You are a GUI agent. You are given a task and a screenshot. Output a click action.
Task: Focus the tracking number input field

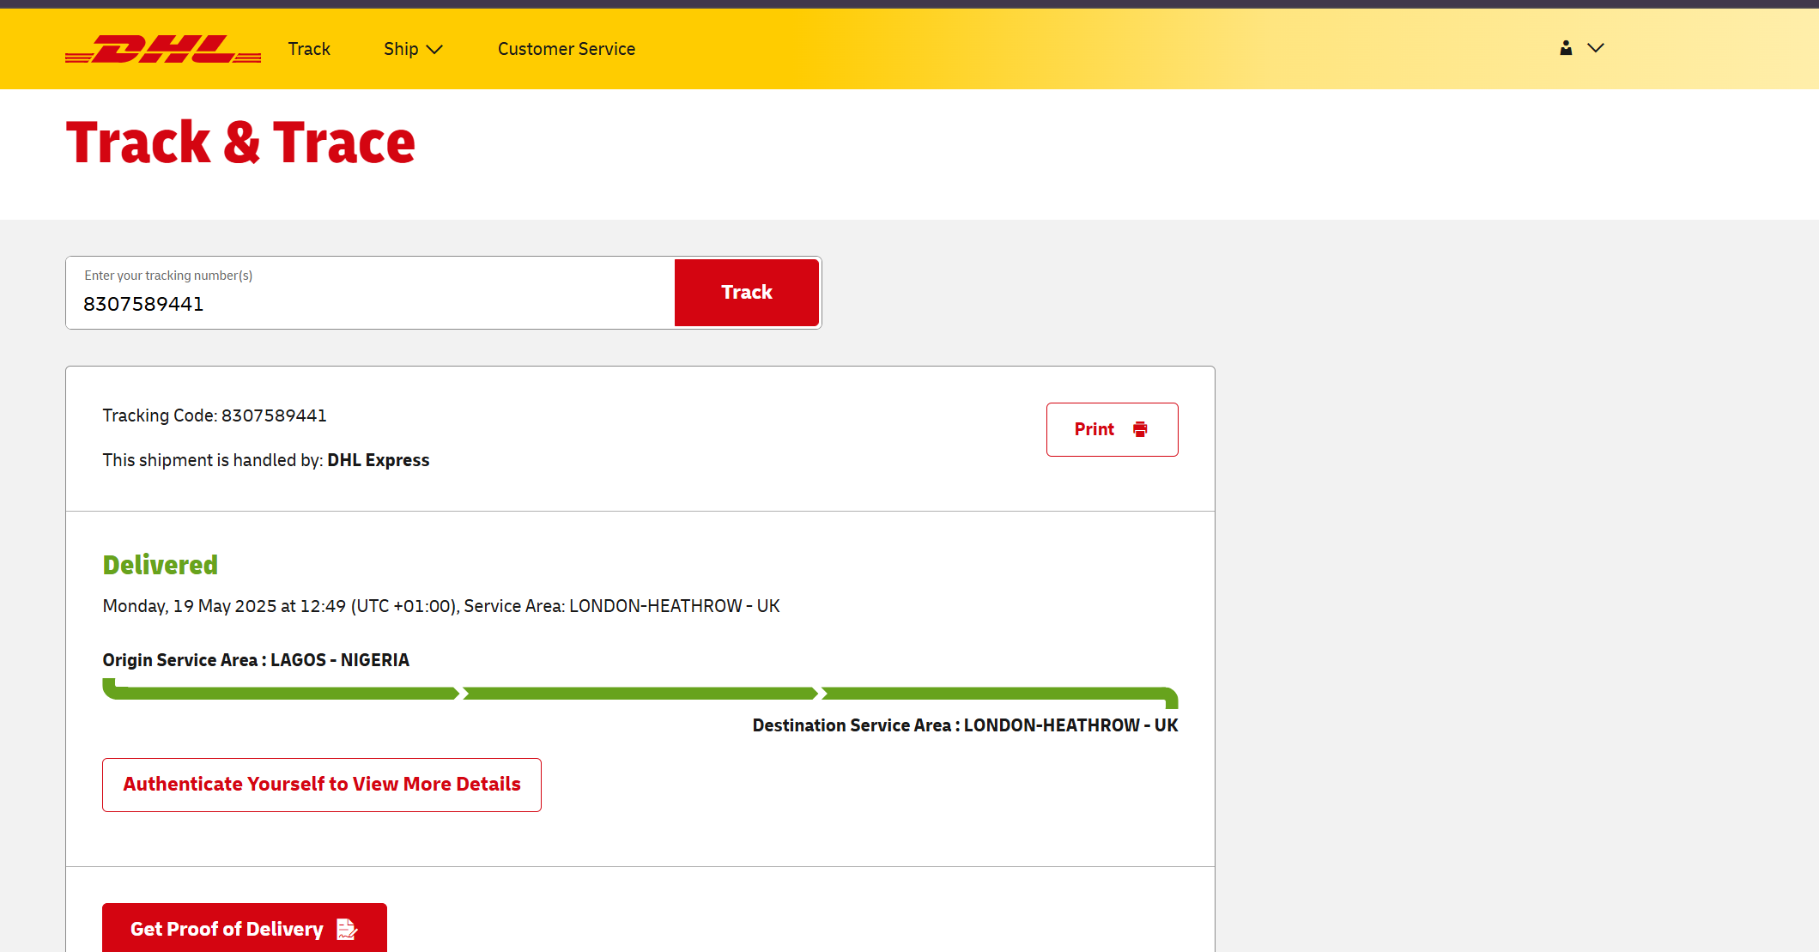coord(371,293)
